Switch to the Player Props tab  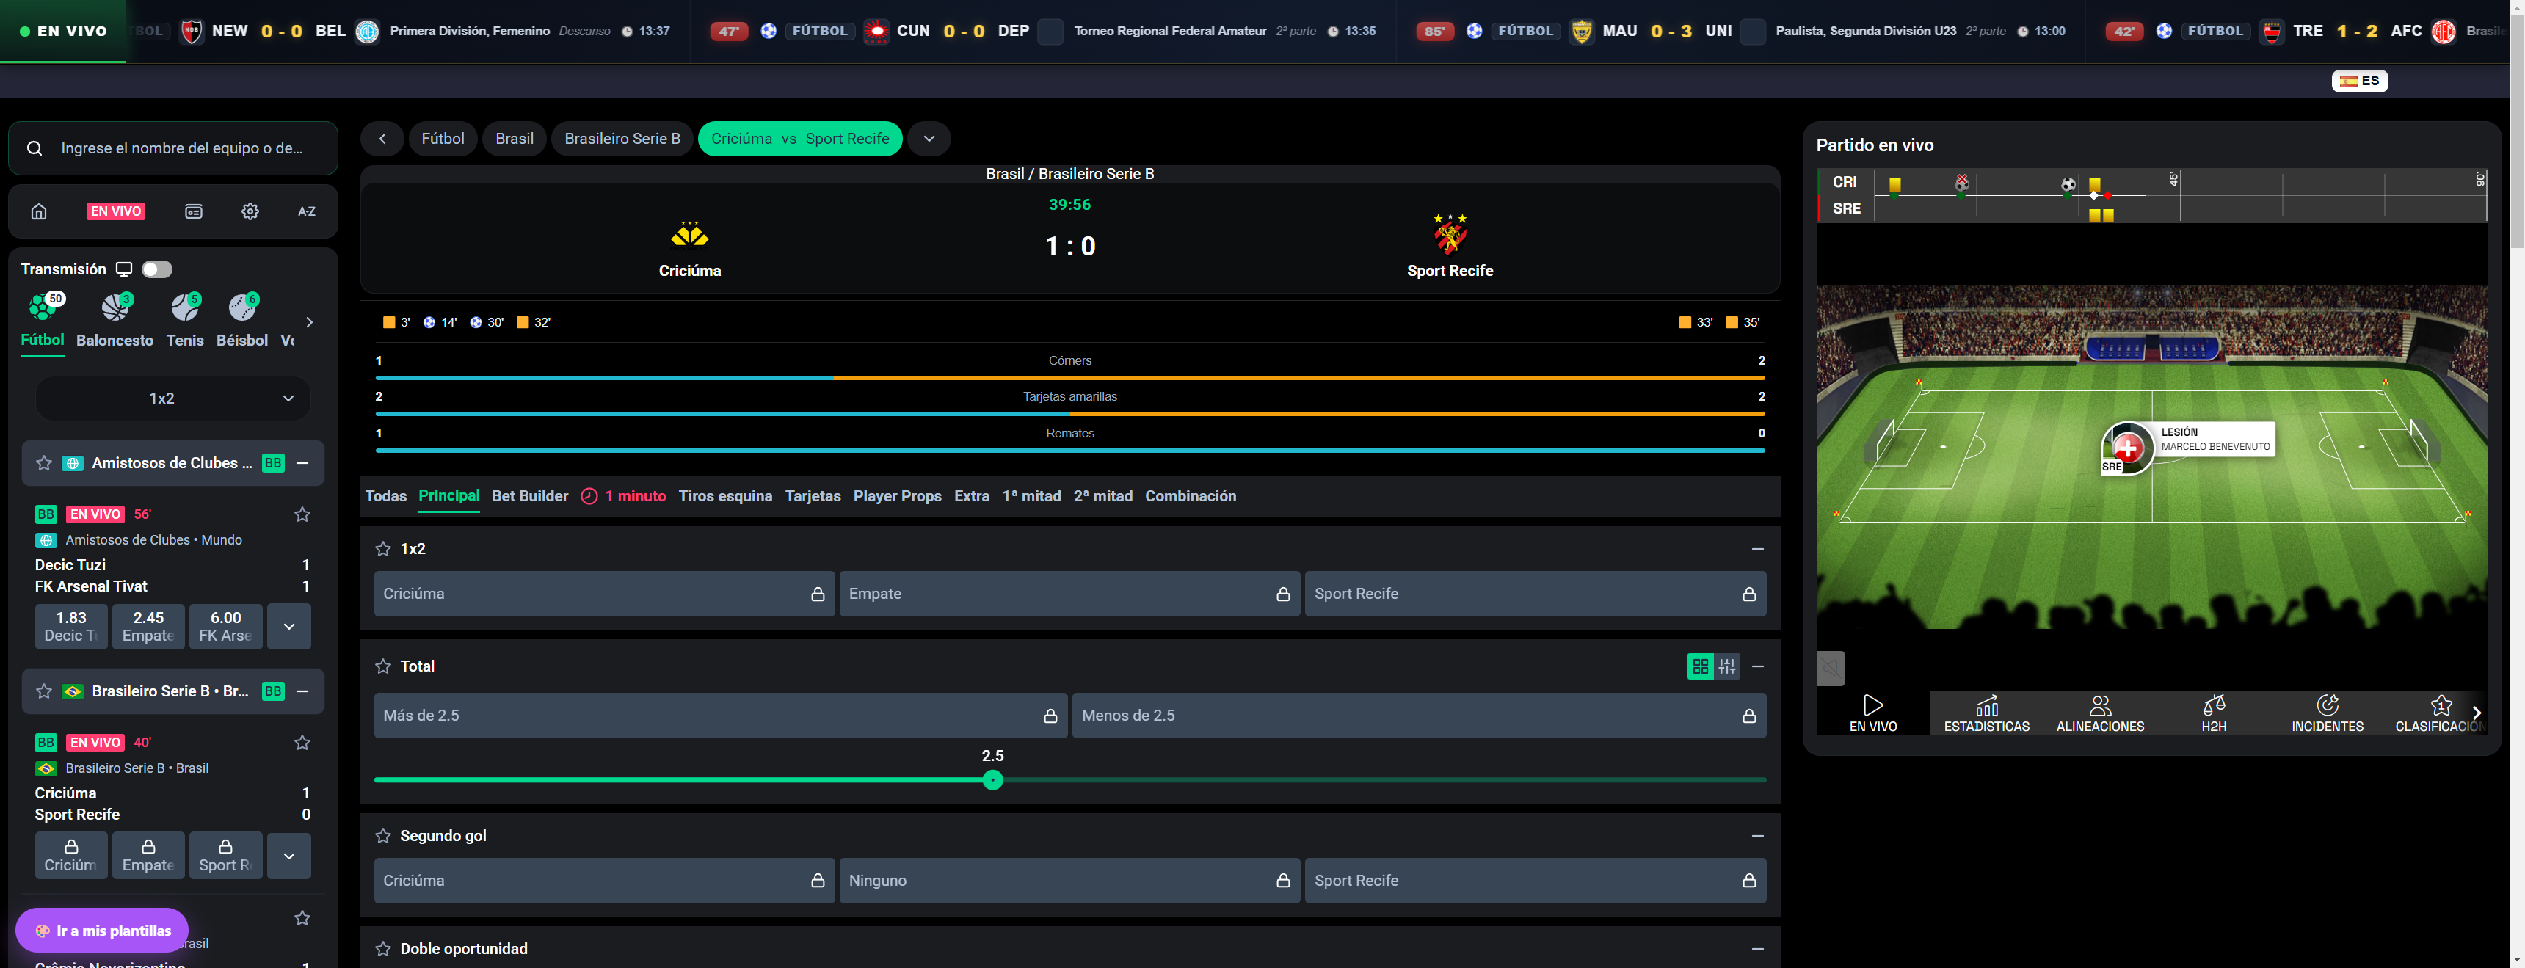[x=898, y=497]
